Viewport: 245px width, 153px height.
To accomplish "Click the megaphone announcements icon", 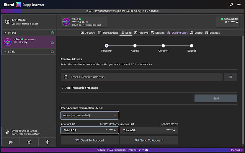I will pyautogui.click(x=11, y=142).
